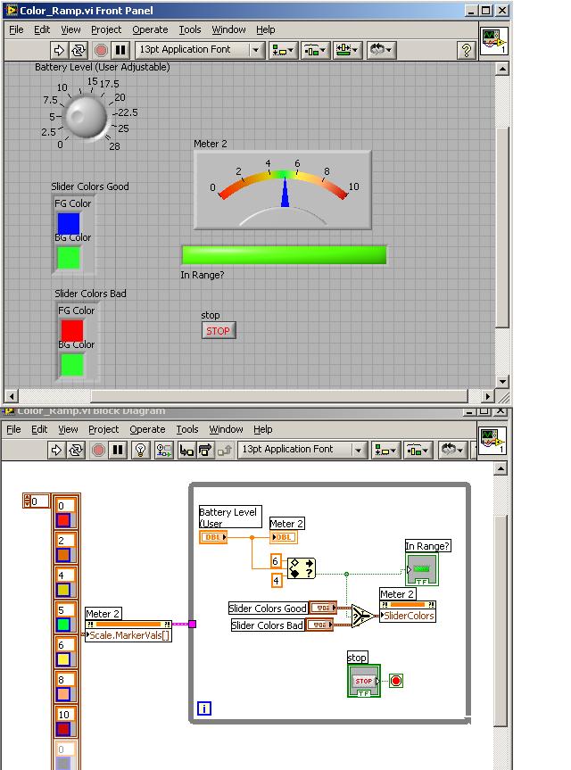Open Front Panel font dropdown
Image resolution: width=571 pixels, height=770 pixels.
pyautogui.click(x=199, y=50)
